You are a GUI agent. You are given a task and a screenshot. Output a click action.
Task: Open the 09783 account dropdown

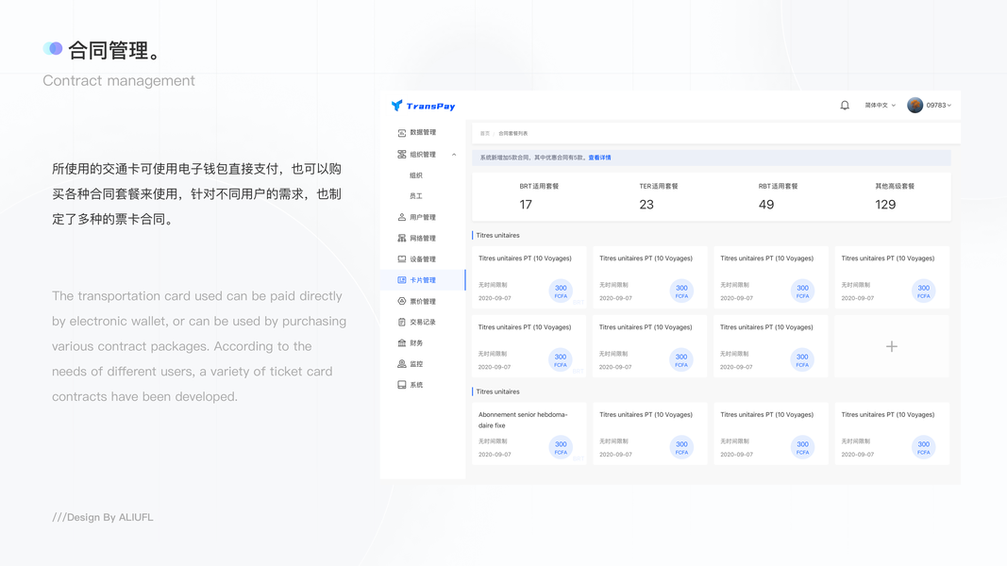pyautogui.click(x=938, y=106)
